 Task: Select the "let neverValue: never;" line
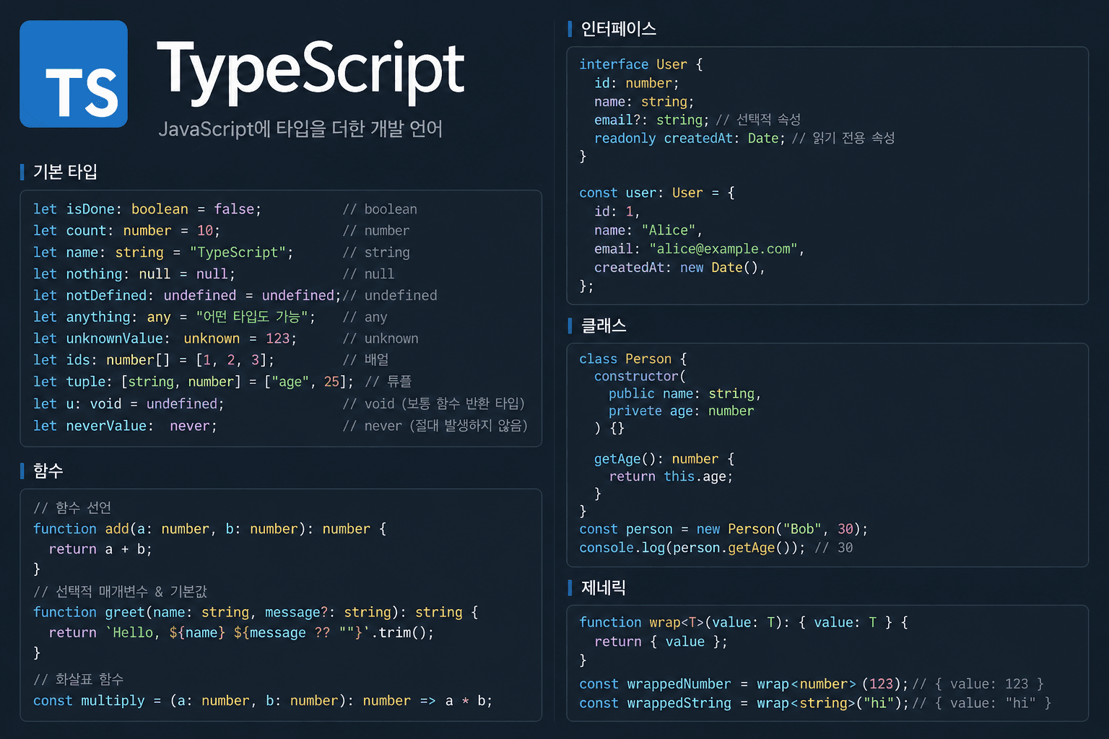(125, 426)
